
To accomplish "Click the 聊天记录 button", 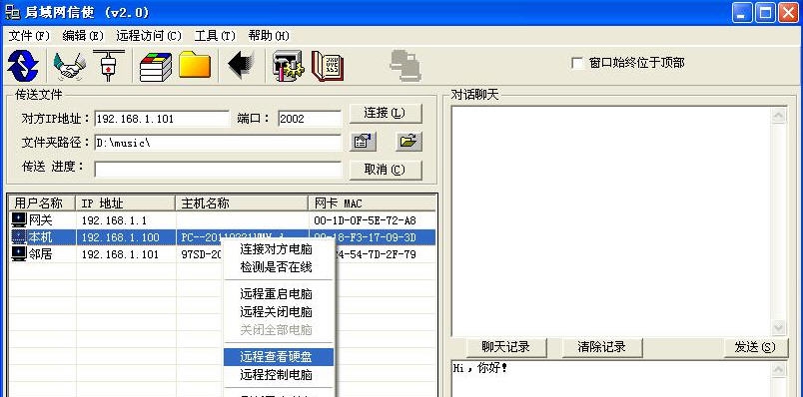I will pos(506,347).
